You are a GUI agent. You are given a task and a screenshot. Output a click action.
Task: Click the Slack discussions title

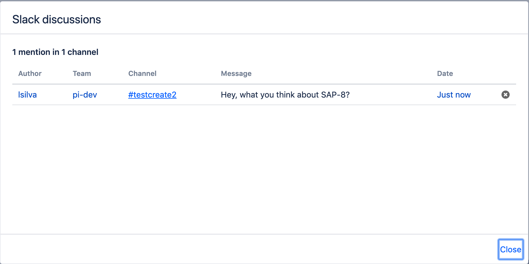click(x=56, y=19)
